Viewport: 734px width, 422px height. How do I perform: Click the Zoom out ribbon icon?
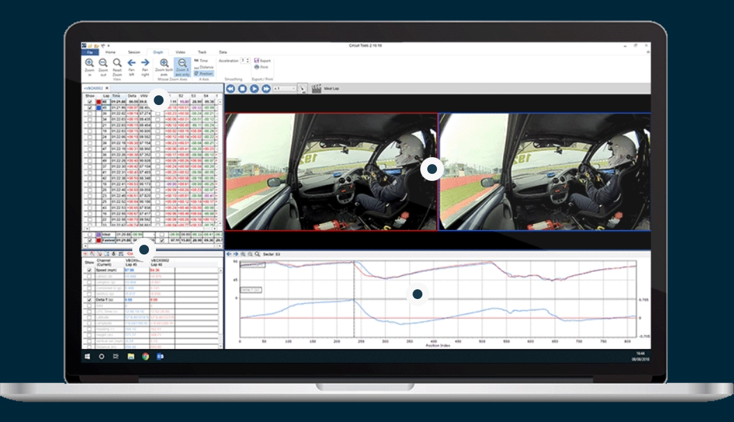(103, 63)
